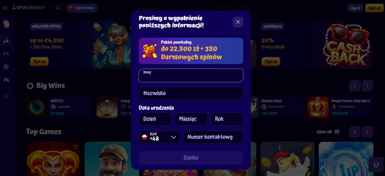Click the headset support chat icon

376,164
